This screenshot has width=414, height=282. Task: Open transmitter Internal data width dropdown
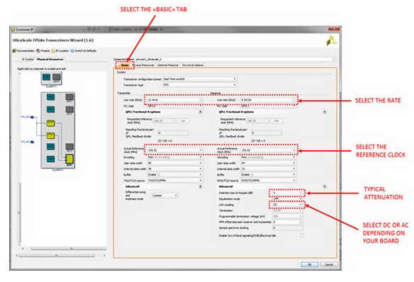(x=175, y=169)
